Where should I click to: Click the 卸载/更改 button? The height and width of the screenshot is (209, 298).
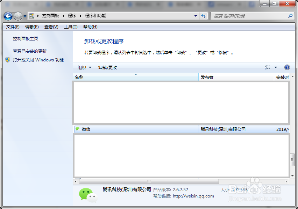pyautogui.click(x=107, y=67)
